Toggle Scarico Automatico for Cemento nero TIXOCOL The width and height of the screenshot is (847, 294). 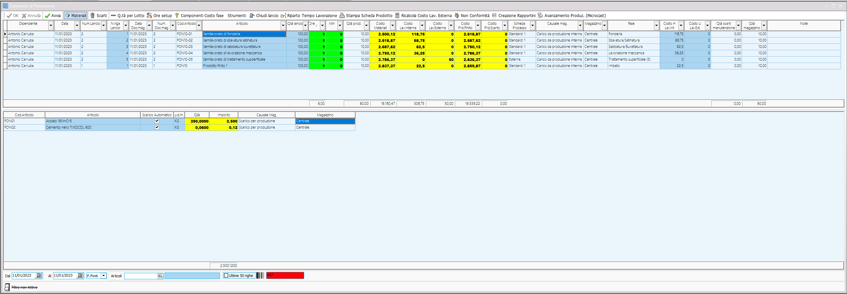[157, 127]
